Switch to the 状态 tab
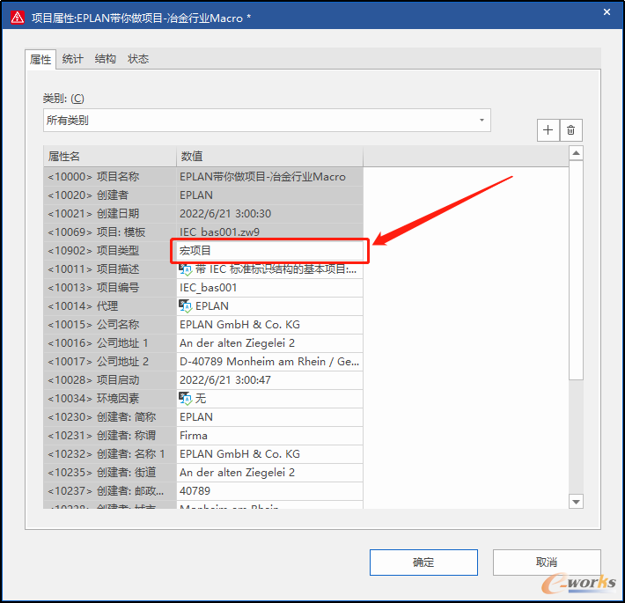Viewport: 625px width, 603px height. tap(138, 59)
